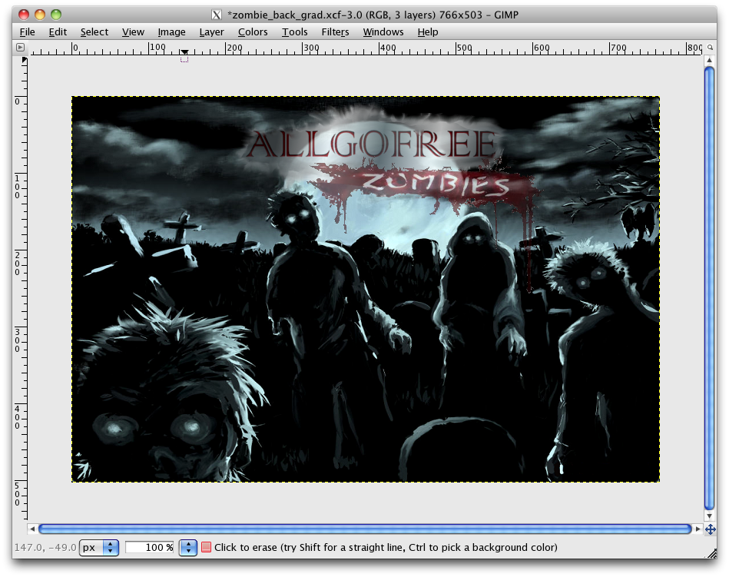Click the red close window button
729x577 pixels.
pos(24,15)
